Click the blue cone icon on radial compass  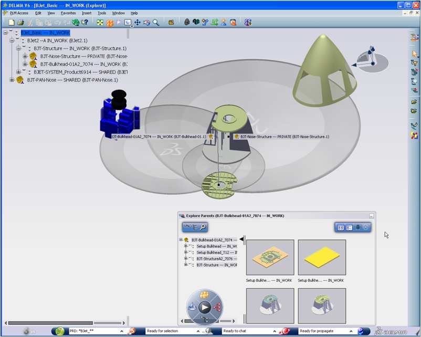coord(192,307)
